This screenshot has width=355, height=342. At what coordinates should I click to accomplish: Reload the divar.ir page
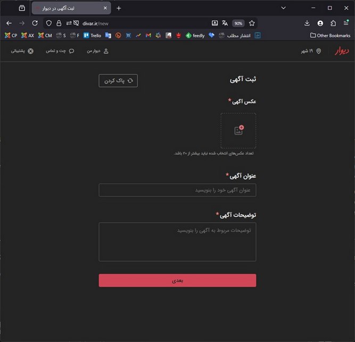click(x=35, y=23)
